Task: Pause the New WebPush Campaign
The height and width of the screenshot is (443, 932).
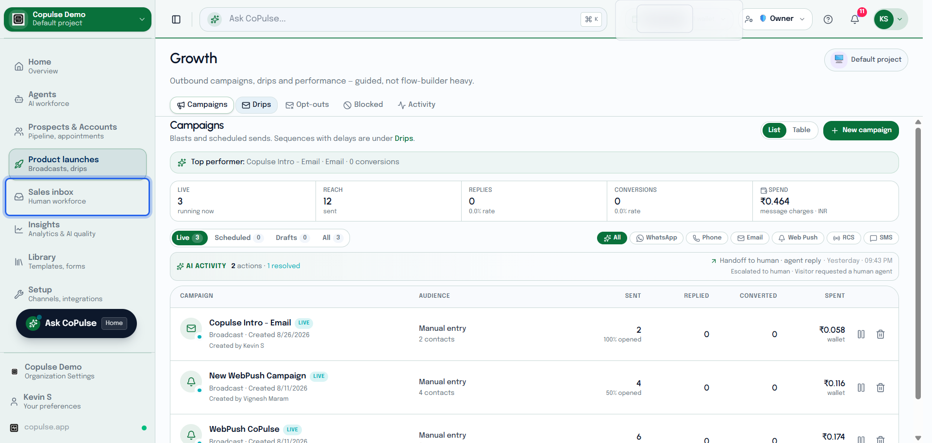Action: 861,388
